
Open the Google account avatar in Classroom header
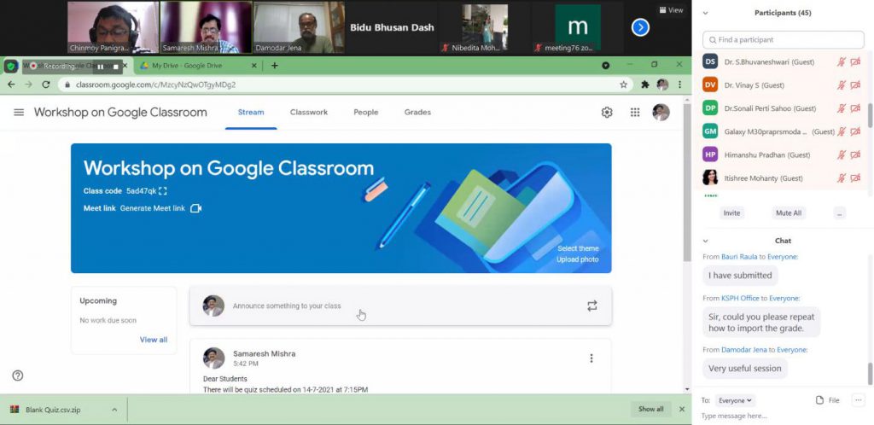pyautogui.click(x=661, y=113)
